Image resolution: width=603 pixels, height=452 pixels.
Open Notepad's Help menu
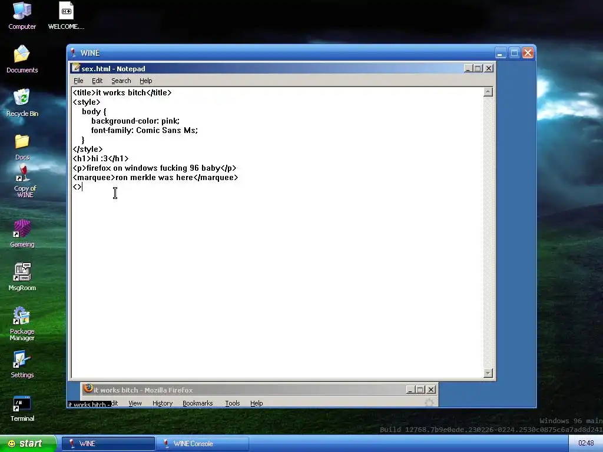tap(146, 81)
